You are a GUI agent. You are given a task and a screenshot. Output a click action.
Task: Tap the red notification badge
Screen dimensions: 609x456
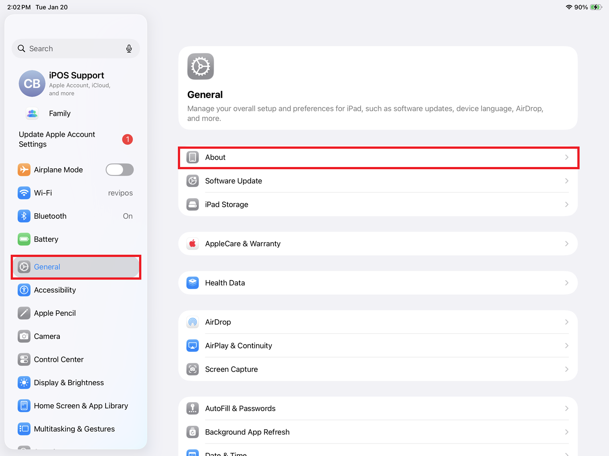[128, 139]
